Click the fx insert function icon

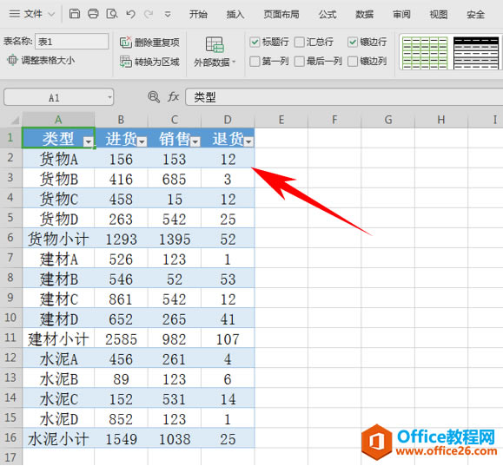[x=173, y=97]
